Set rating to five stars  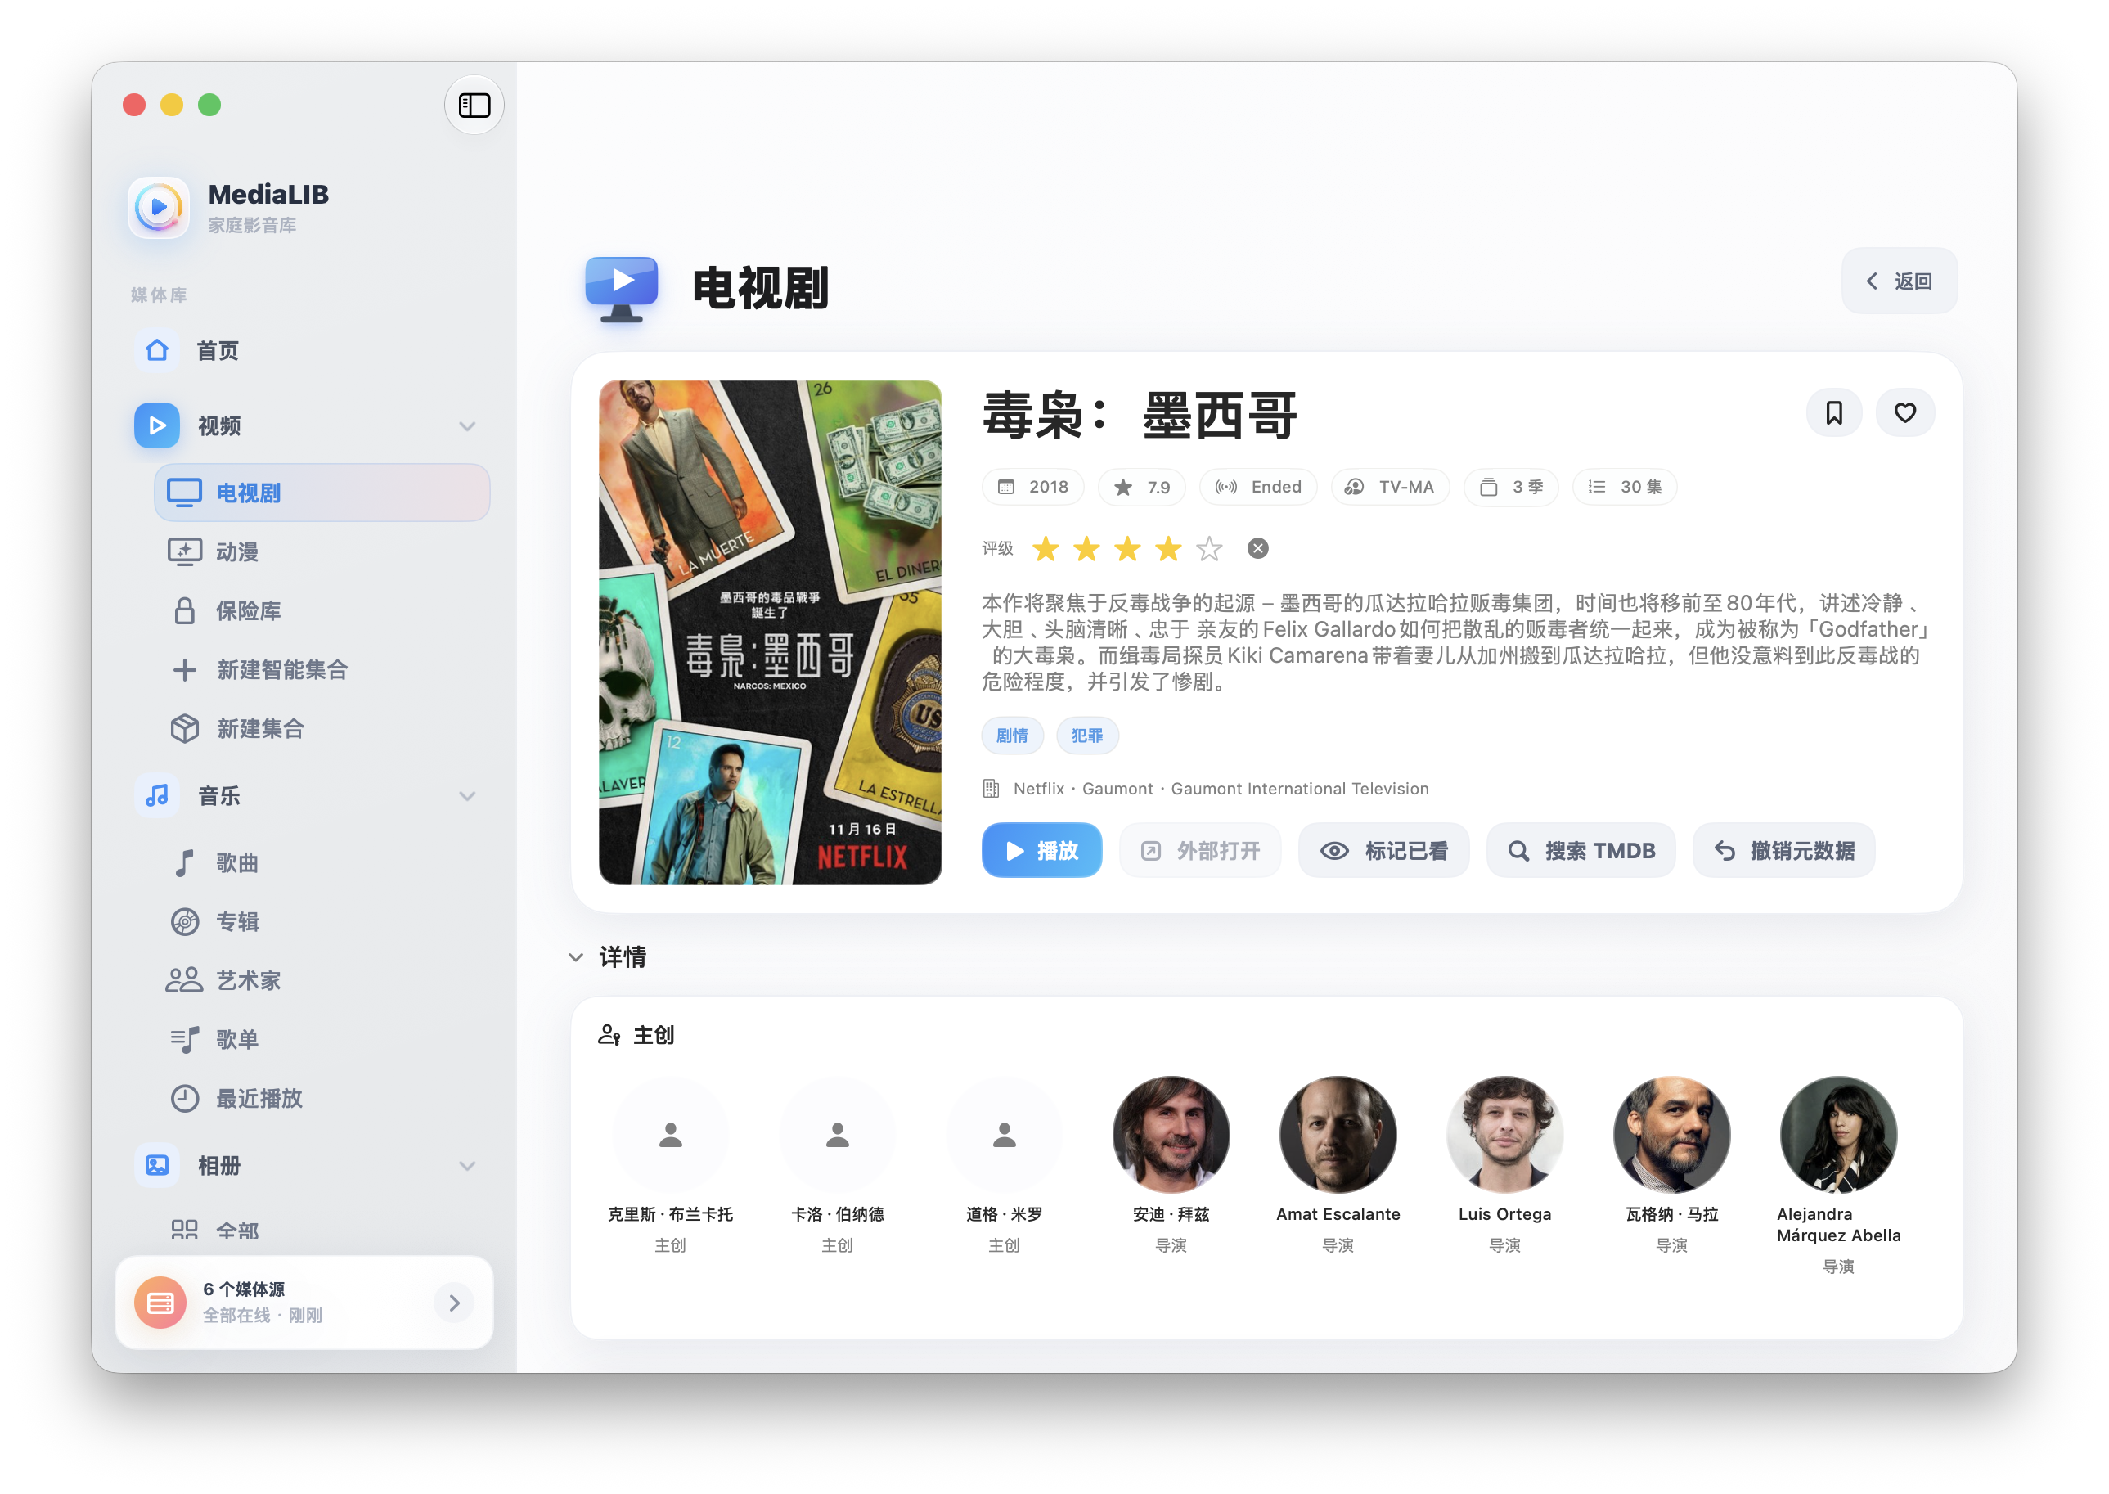tap(1209, 549)
